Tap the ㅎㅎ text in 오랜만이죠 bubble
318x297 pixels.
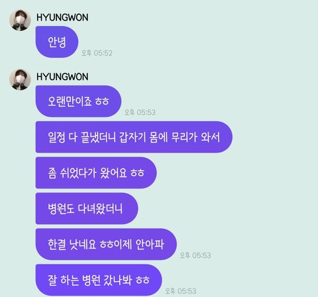click(102, 101)
